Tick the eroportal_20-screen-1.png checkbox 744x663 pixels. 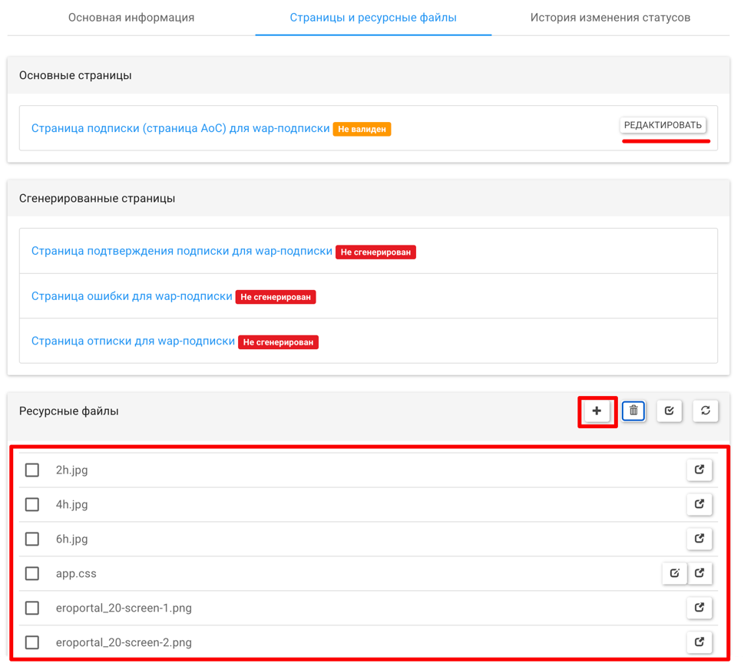pos(32,608)
